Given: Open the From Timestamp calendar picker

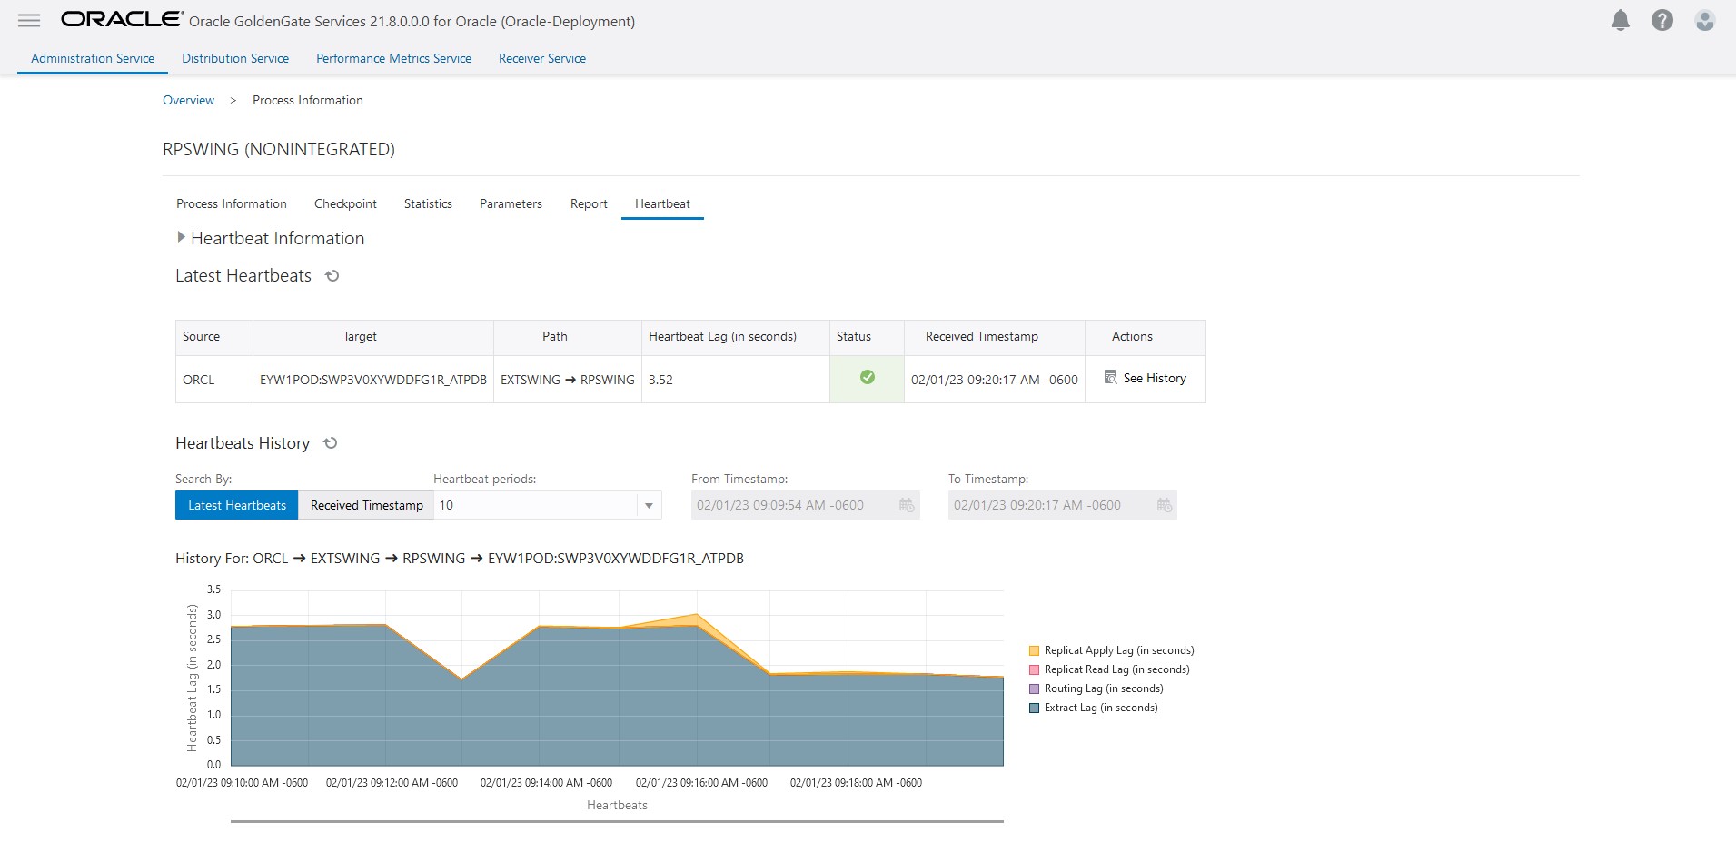Looking at the screenshot, I should 906,505.
